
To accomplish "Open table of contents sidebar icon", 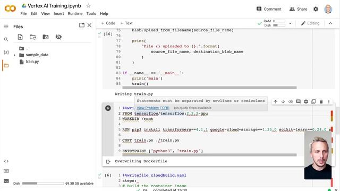I will pyautogui.click(x=6, y=27).
